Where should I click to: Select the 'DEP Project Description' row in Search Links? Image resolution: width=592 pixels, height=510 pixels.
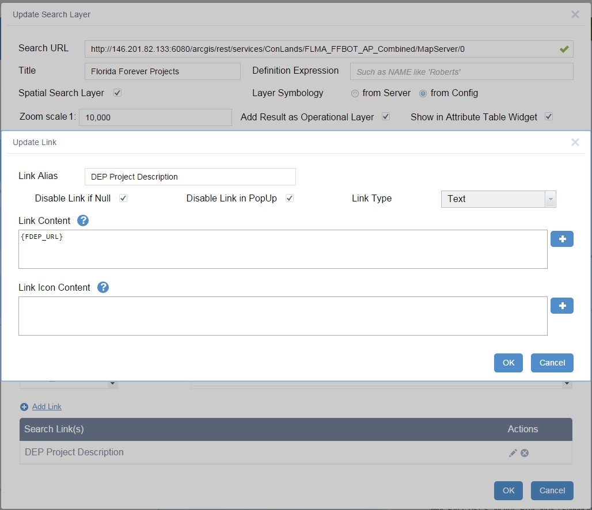click(x=296, y=452)
